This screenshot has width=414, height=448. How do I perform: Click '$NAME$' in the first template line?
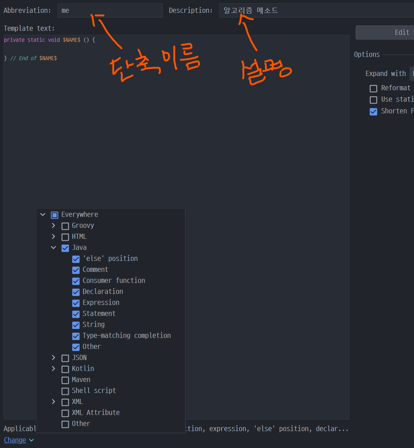coord(72,40)
